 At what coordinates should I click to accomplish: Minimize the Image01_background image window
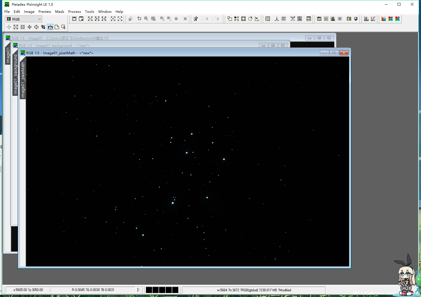coord(263,45)
